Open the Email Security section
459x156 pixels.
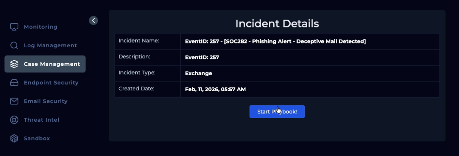(46, 101)
